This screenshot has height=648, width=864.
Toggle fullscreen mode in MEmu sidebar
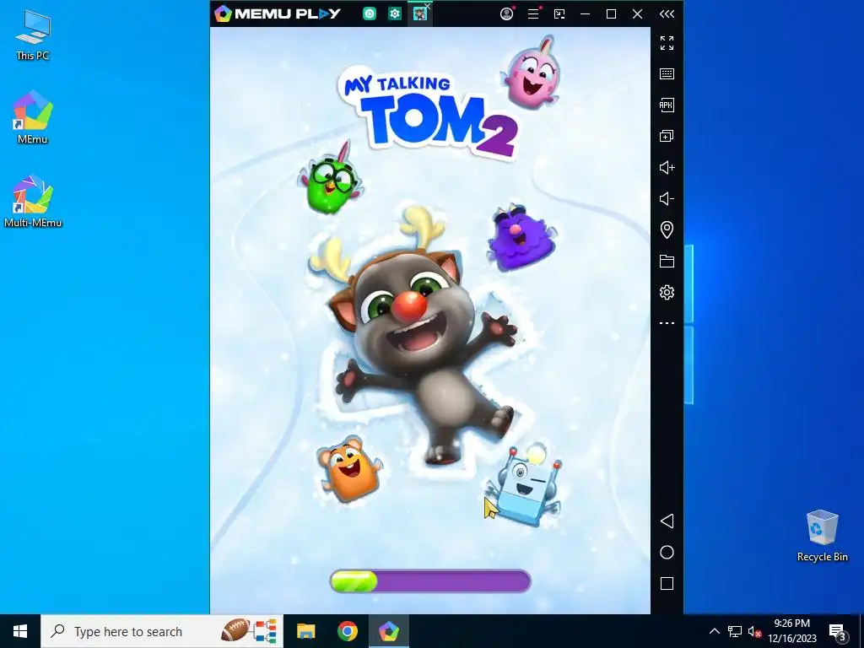667,43
